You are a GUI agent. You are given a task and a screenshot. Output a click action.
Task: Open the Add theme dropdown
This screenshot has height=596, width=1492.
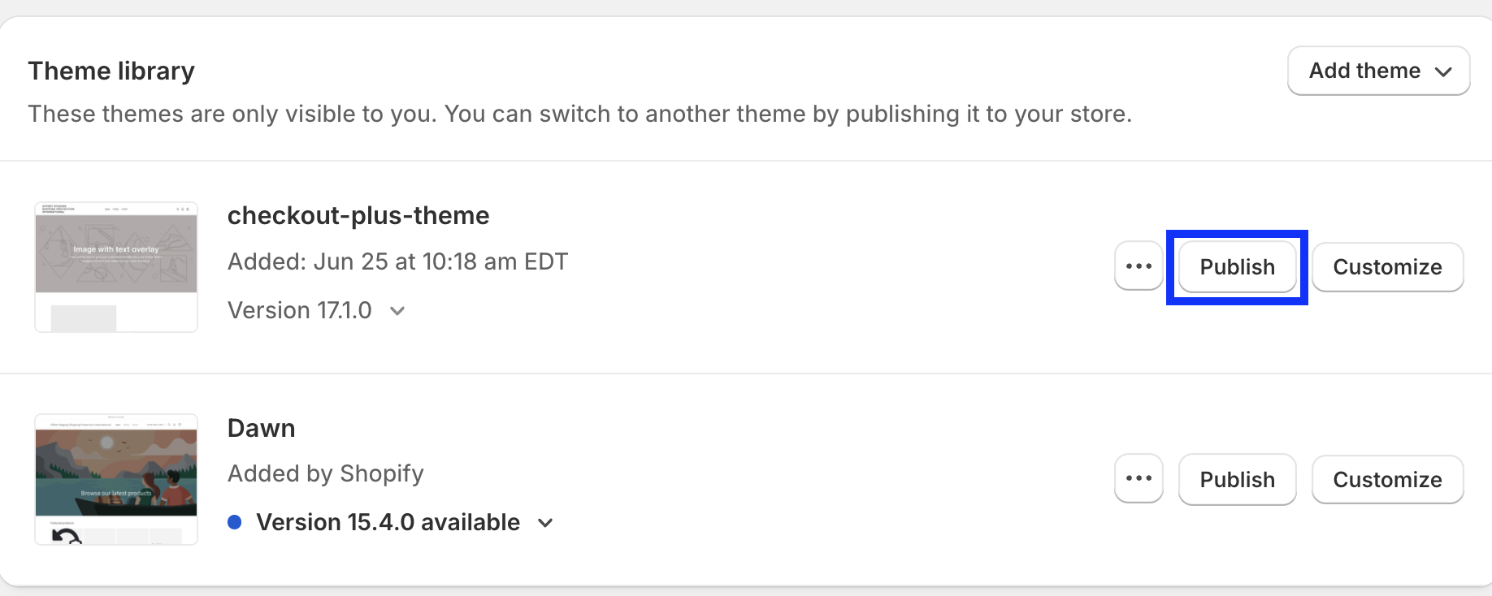pyautogui.click(x=1378, y=71)
